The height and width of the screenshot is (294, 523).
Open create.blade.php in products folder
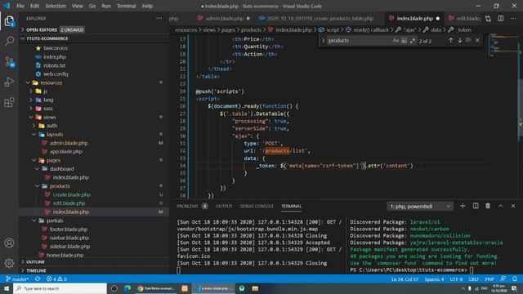(x=72, y=194)
